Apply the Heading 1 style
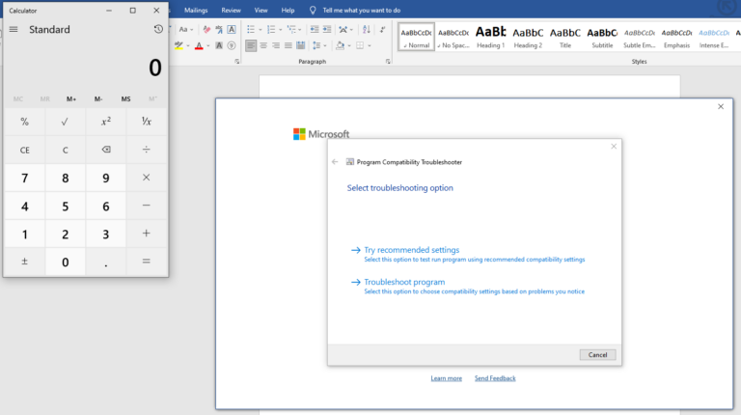 point(490,37)
